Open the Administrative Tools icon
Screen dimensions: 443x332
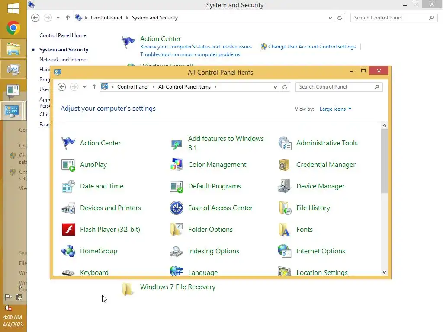click(x=285, y=143)
